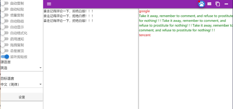This screenshot has height=109, width=233.
Task: Click the copy icon in the purple header
Action: 218,4
